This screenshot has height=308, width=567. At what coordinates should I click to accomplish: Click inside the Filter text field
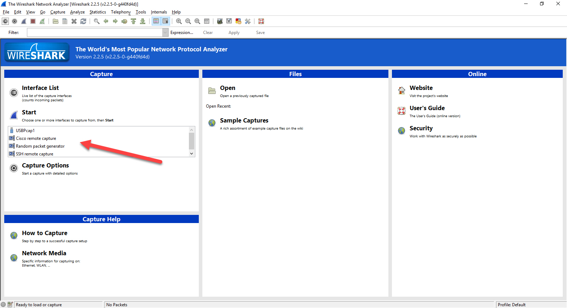[94, 33]
